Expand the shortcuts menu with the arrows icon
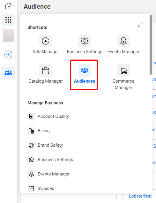The height and width of the screenshot is (203, 156). [x=140, y=25]
